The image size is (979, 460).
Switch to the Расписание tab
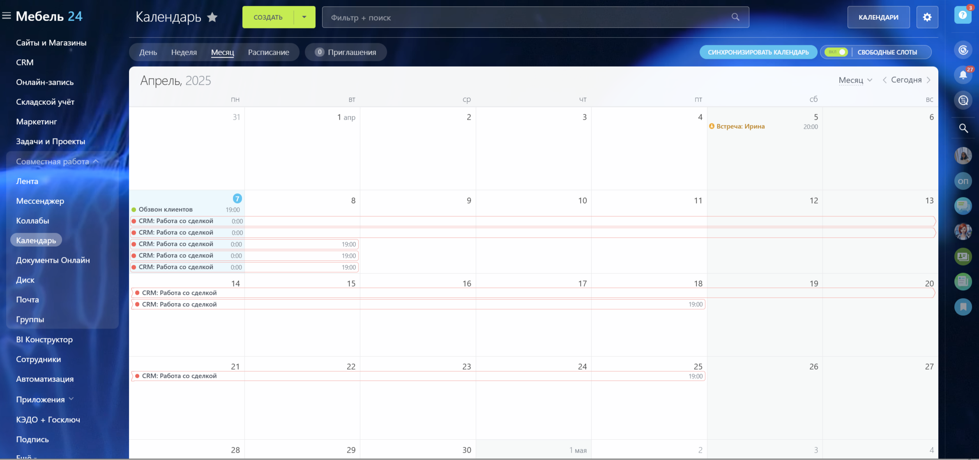[268, 52]
